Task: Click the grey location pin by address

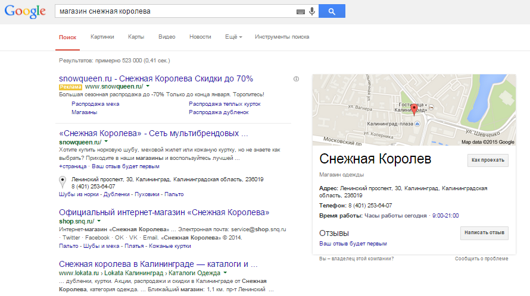Action: click(63, 182)
